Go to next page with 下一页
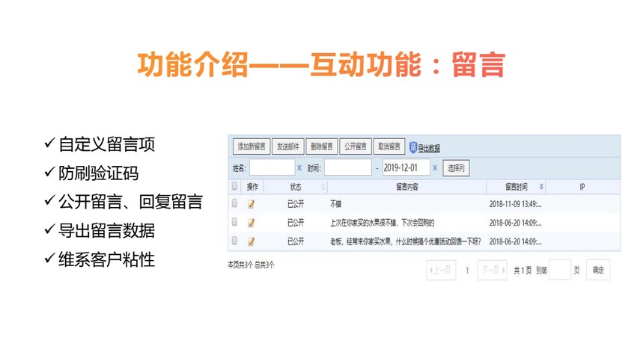 [x=492, y=271]
